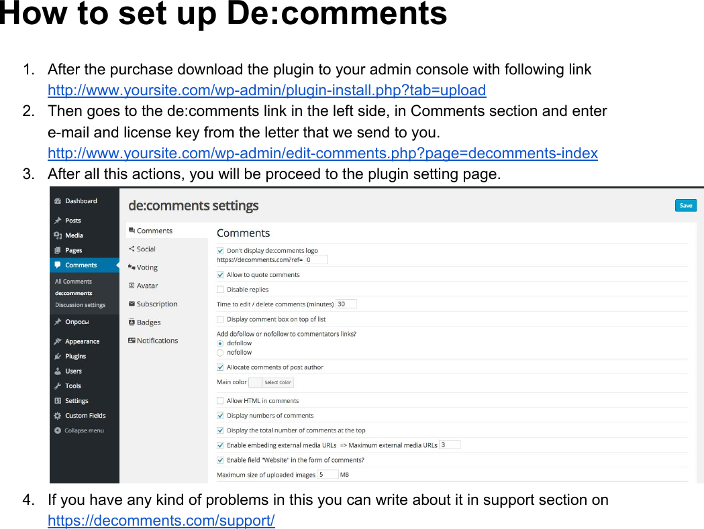Open Appearance from the sidebar
Image resolution: width=704 pixels, height=529 pixels.
[x=78, y=341]
